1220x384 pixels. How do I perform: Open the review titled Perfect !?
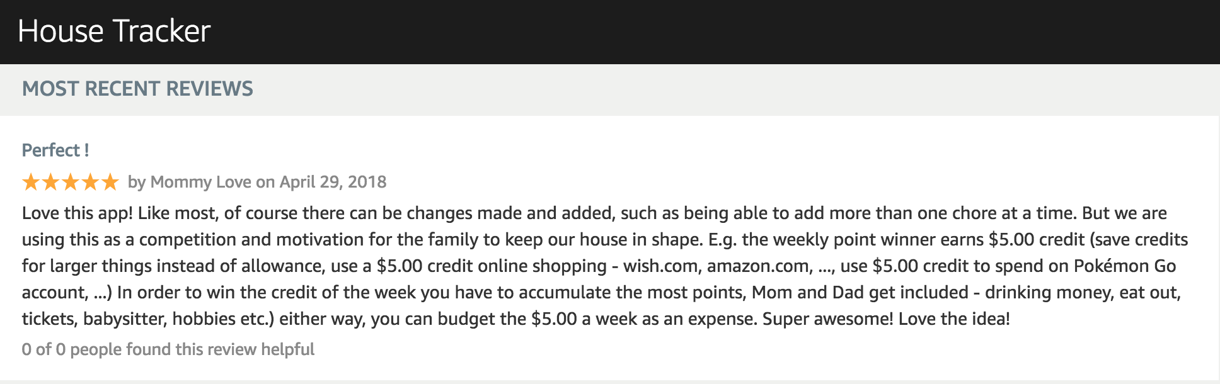pyautogui.click(x=55, y=150)
